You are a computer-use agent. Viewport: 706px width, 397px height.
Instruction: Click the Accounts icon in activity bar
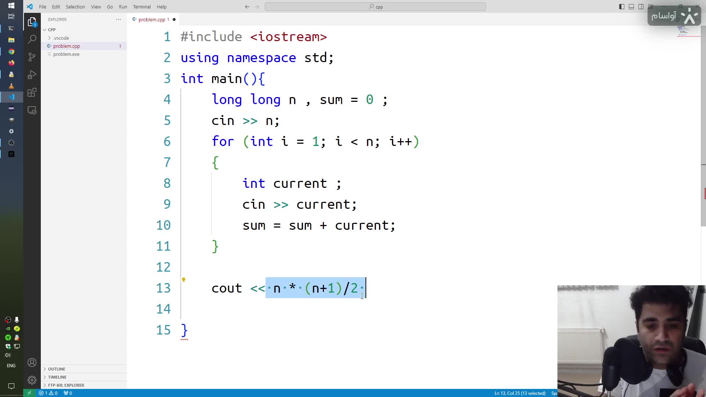click(32, 362)
